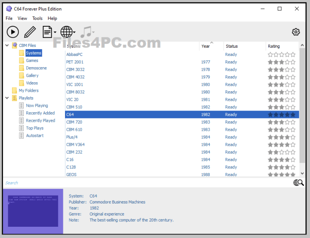Select the GEOS row

(x=182, y=174)
